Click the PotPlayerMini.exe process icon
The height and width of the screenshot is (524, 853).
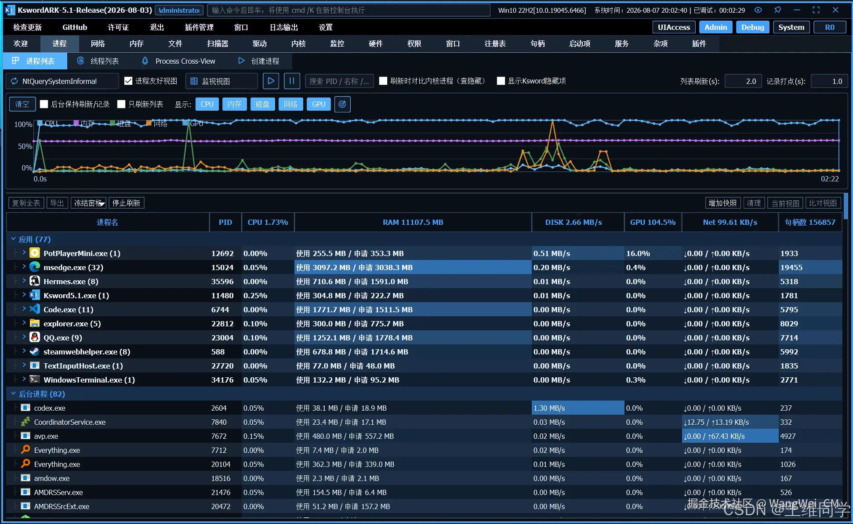tap(35, 253)
